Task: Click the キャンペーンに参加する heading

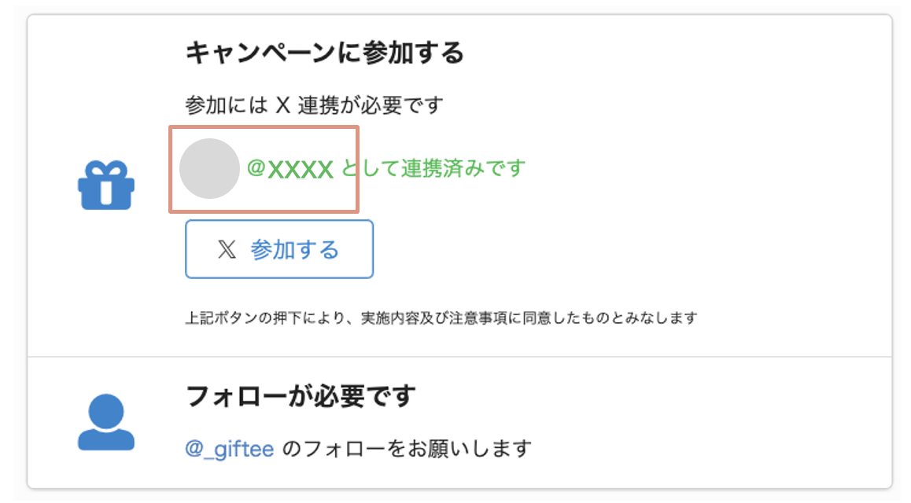Action: [325, 53]
